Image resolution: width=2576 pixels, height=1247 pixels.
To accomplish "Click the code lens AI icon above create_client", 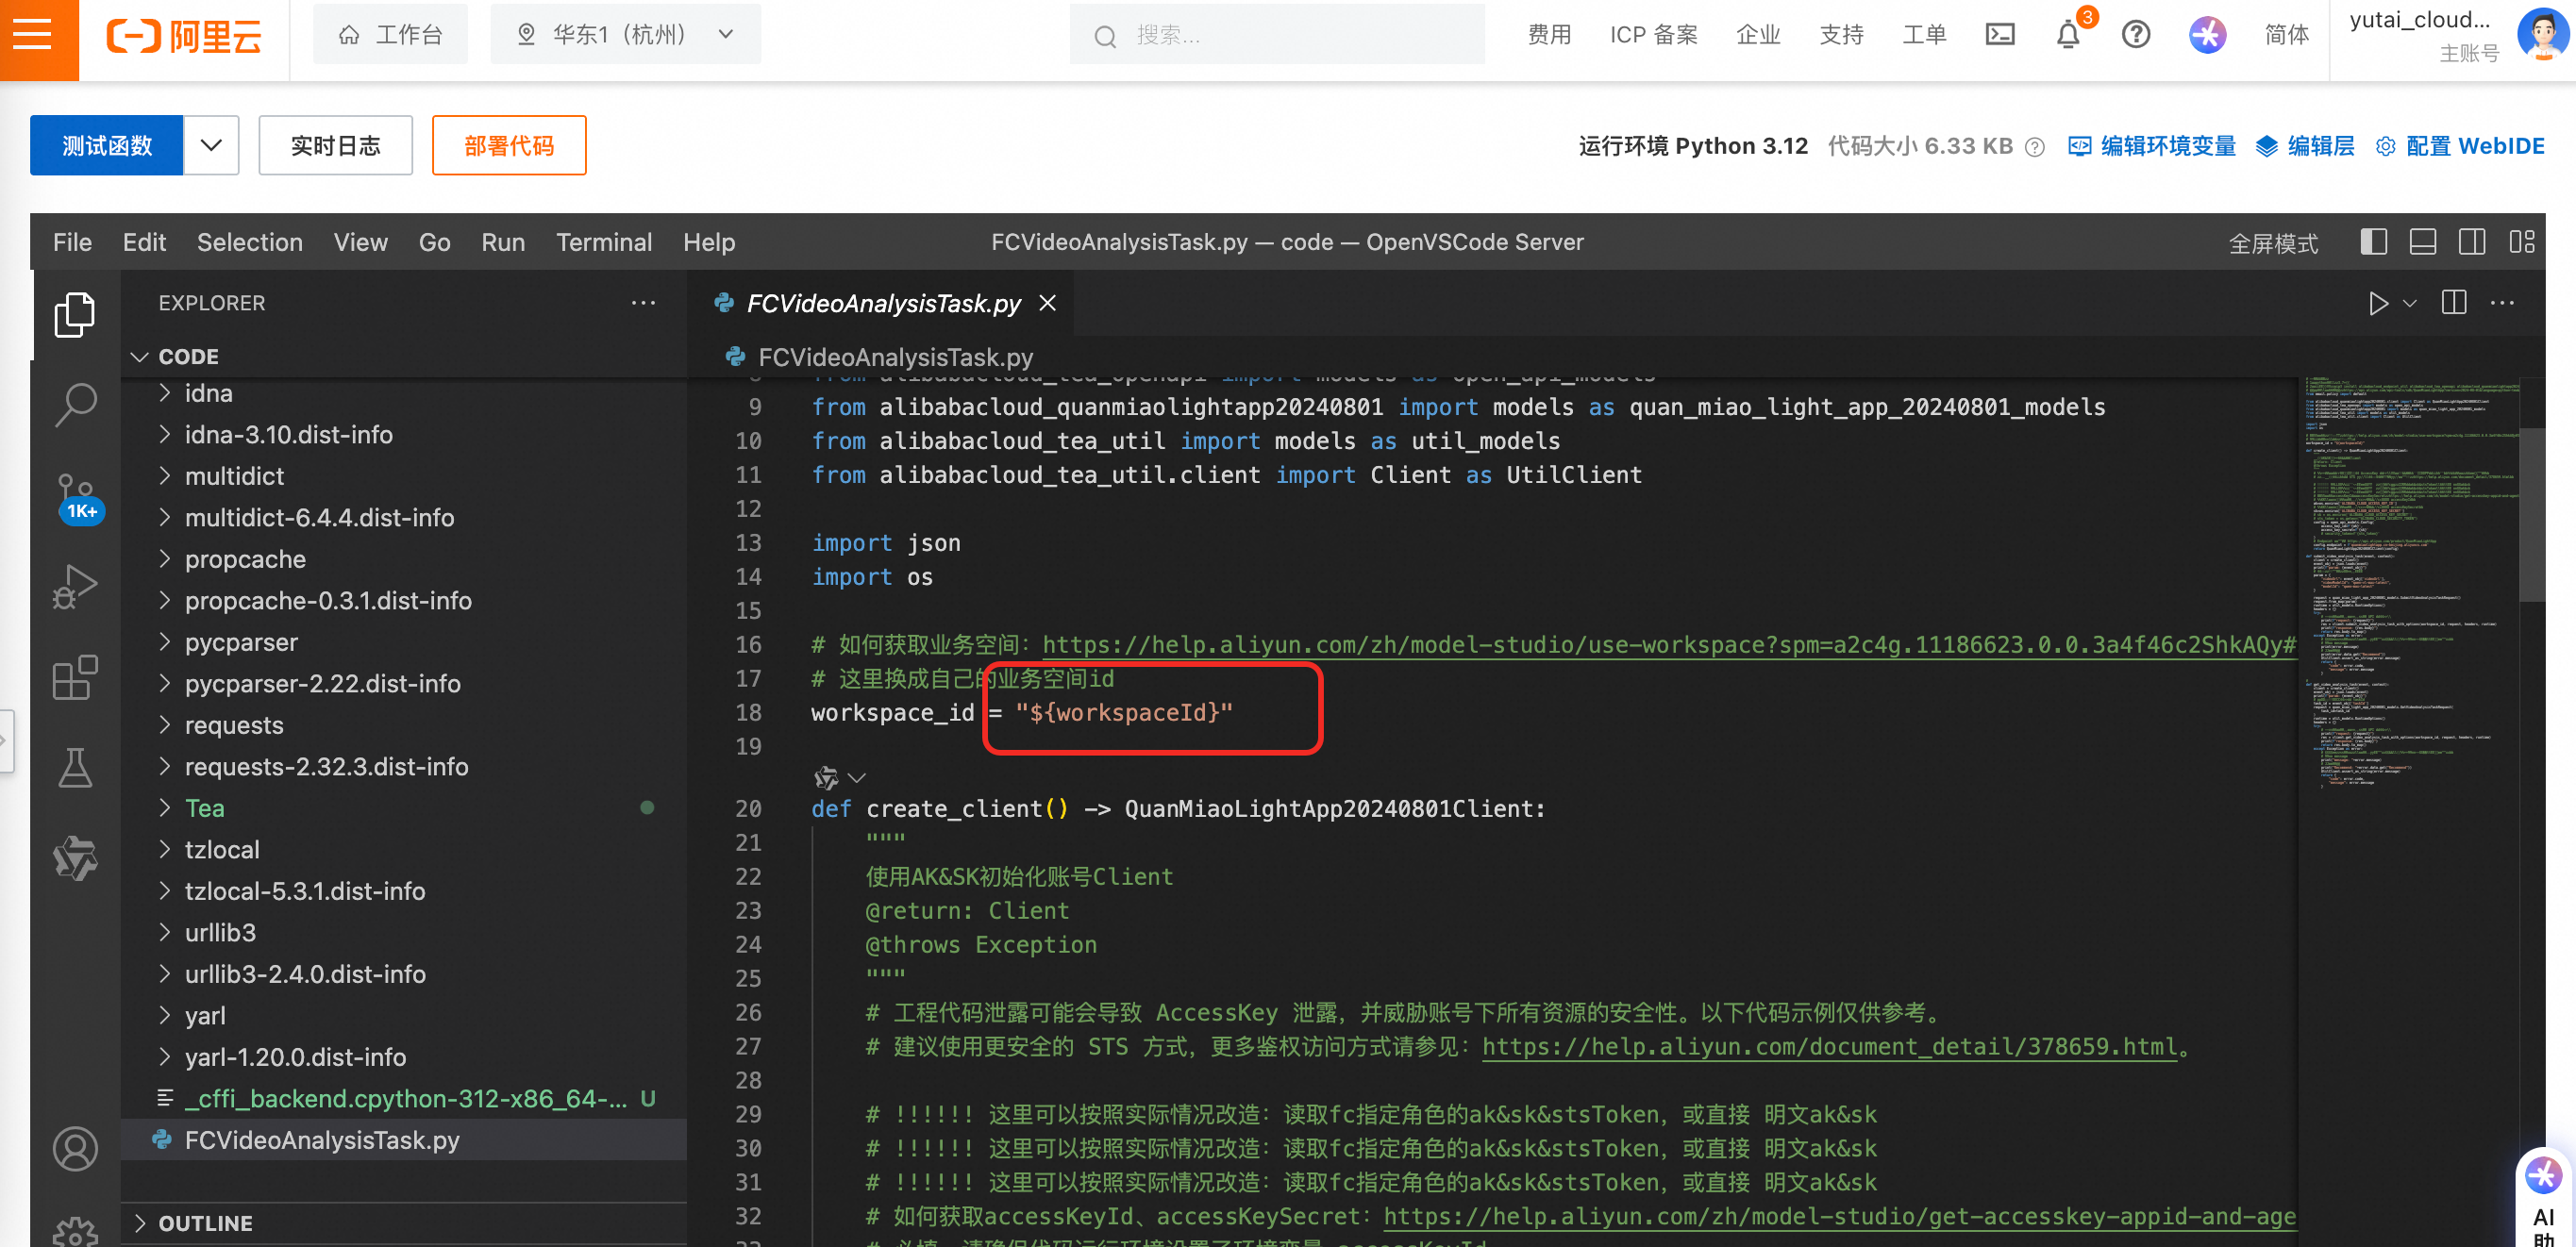I will (826, 777).
